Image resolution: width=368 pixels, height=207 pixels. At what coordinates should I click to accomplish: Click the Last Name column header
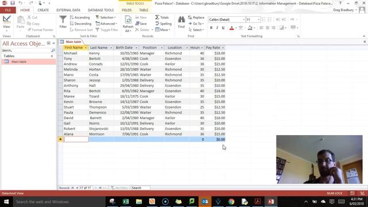101,48
